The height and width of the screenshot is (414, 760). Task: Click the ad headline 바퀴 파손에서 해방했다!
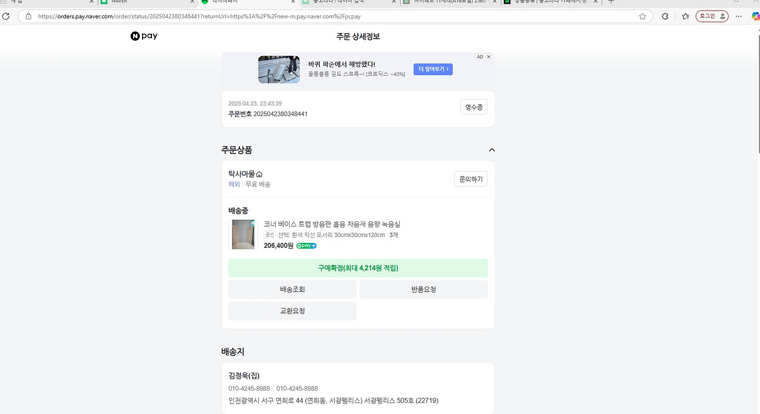(342, 65)
